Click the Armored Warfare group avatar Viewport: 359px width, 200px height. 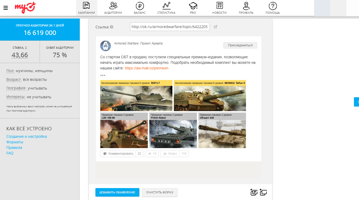click(106, 46)
